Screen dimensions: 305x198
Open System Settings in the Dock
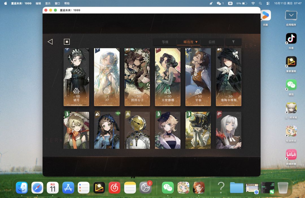[x=145, y=188]
